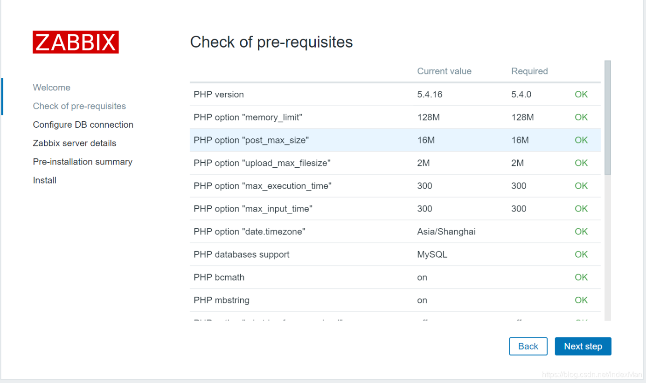646x383 pixels.
Task: Open Pre-installation summary step
Action: 83,162
